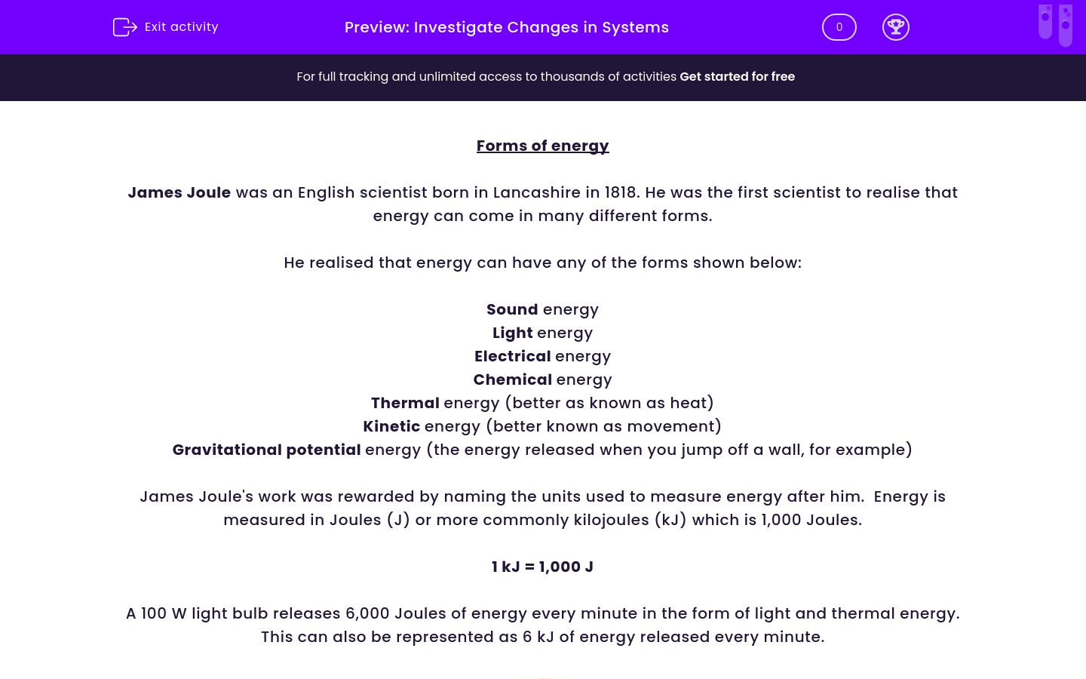Select the word Sound in the energy list
This screenshot has width=1086, height=679.
point(512,309)
